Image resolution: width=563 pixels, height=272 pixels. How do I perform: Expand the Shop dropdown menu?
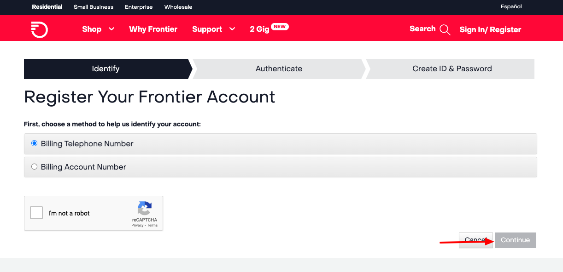91,29
